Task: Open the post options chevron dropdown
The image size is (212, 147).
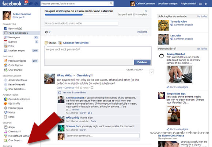Action: 152,72
